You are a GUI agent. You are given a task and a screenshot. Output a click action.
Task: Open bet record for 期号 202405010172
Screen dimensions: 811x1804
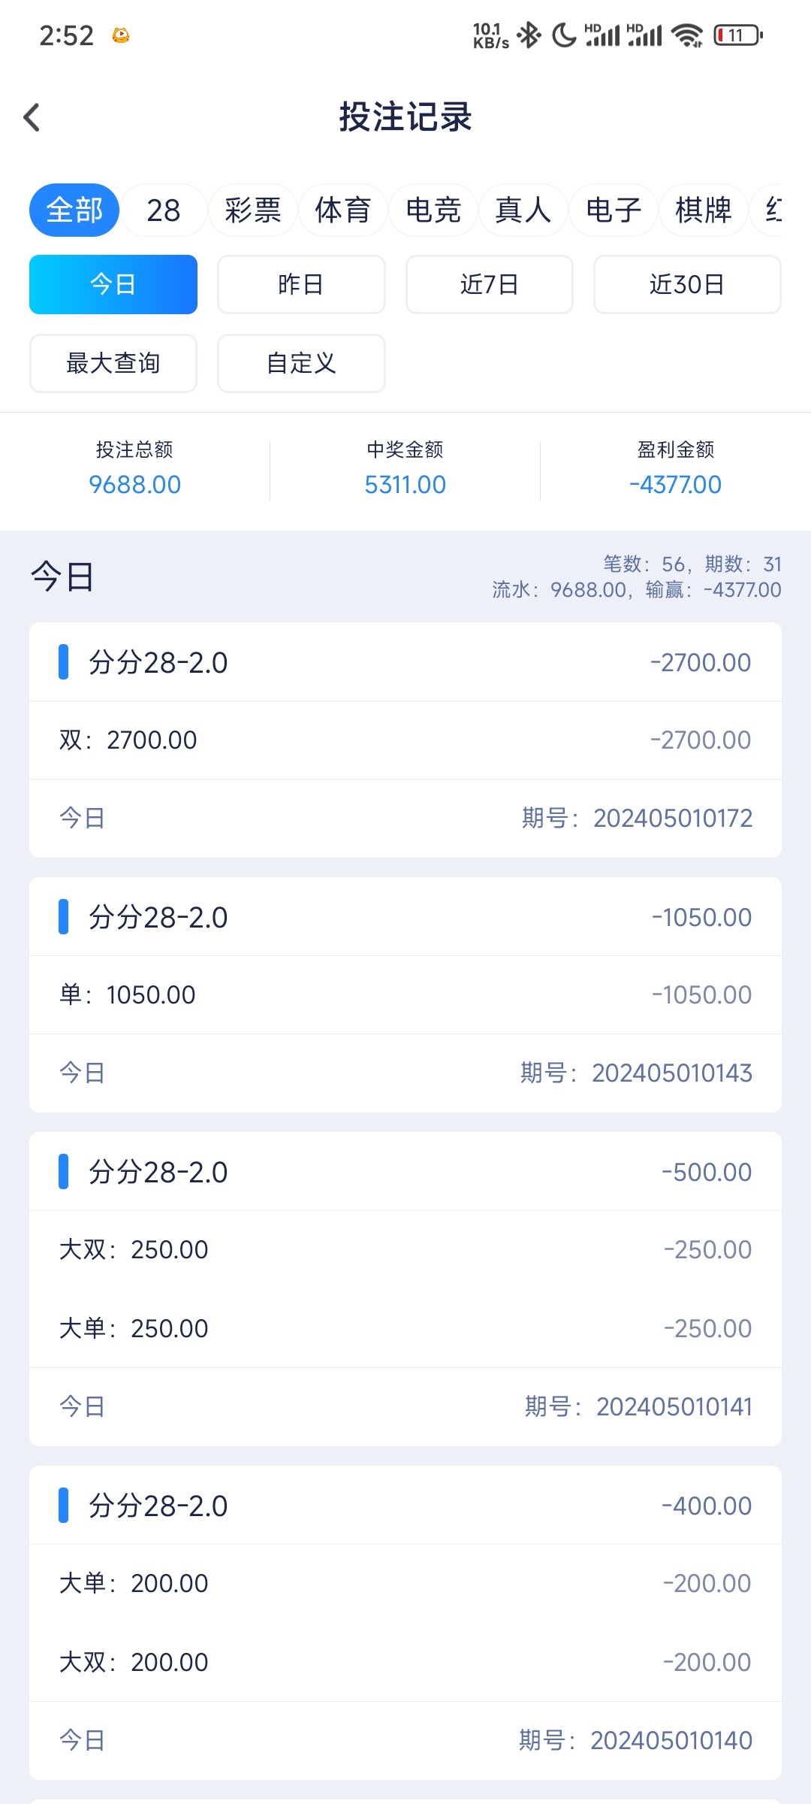[x=405, y=740]
